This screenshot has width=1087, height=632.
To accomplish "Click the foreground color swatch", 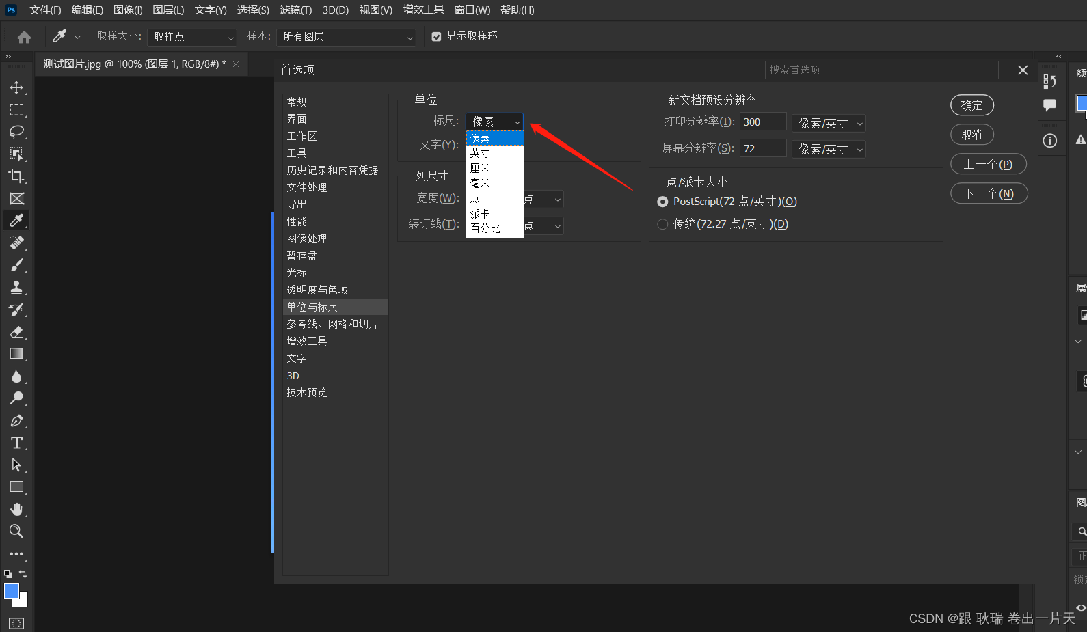I will pos(11,591).
